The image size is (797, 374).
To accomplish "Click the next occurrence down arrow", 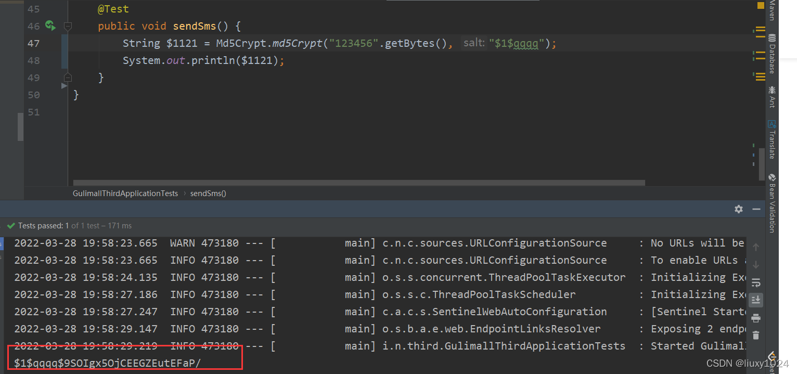I will pyautogui.click(x=756, y=264).
